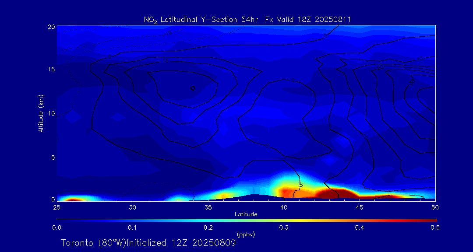Screen dimensions: 473x252
Task: Click the Toronto (80°W) Initialized caption text
Action: 148,243
